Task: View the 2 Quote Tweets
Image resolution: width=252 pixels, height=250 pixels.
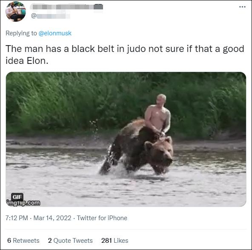Action: pyautogui.click(x=70, y=241)
